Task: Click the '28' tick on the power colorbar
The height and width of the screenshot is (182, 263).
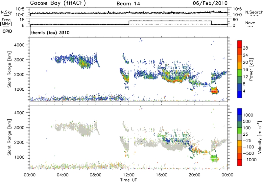Action: 245,48
